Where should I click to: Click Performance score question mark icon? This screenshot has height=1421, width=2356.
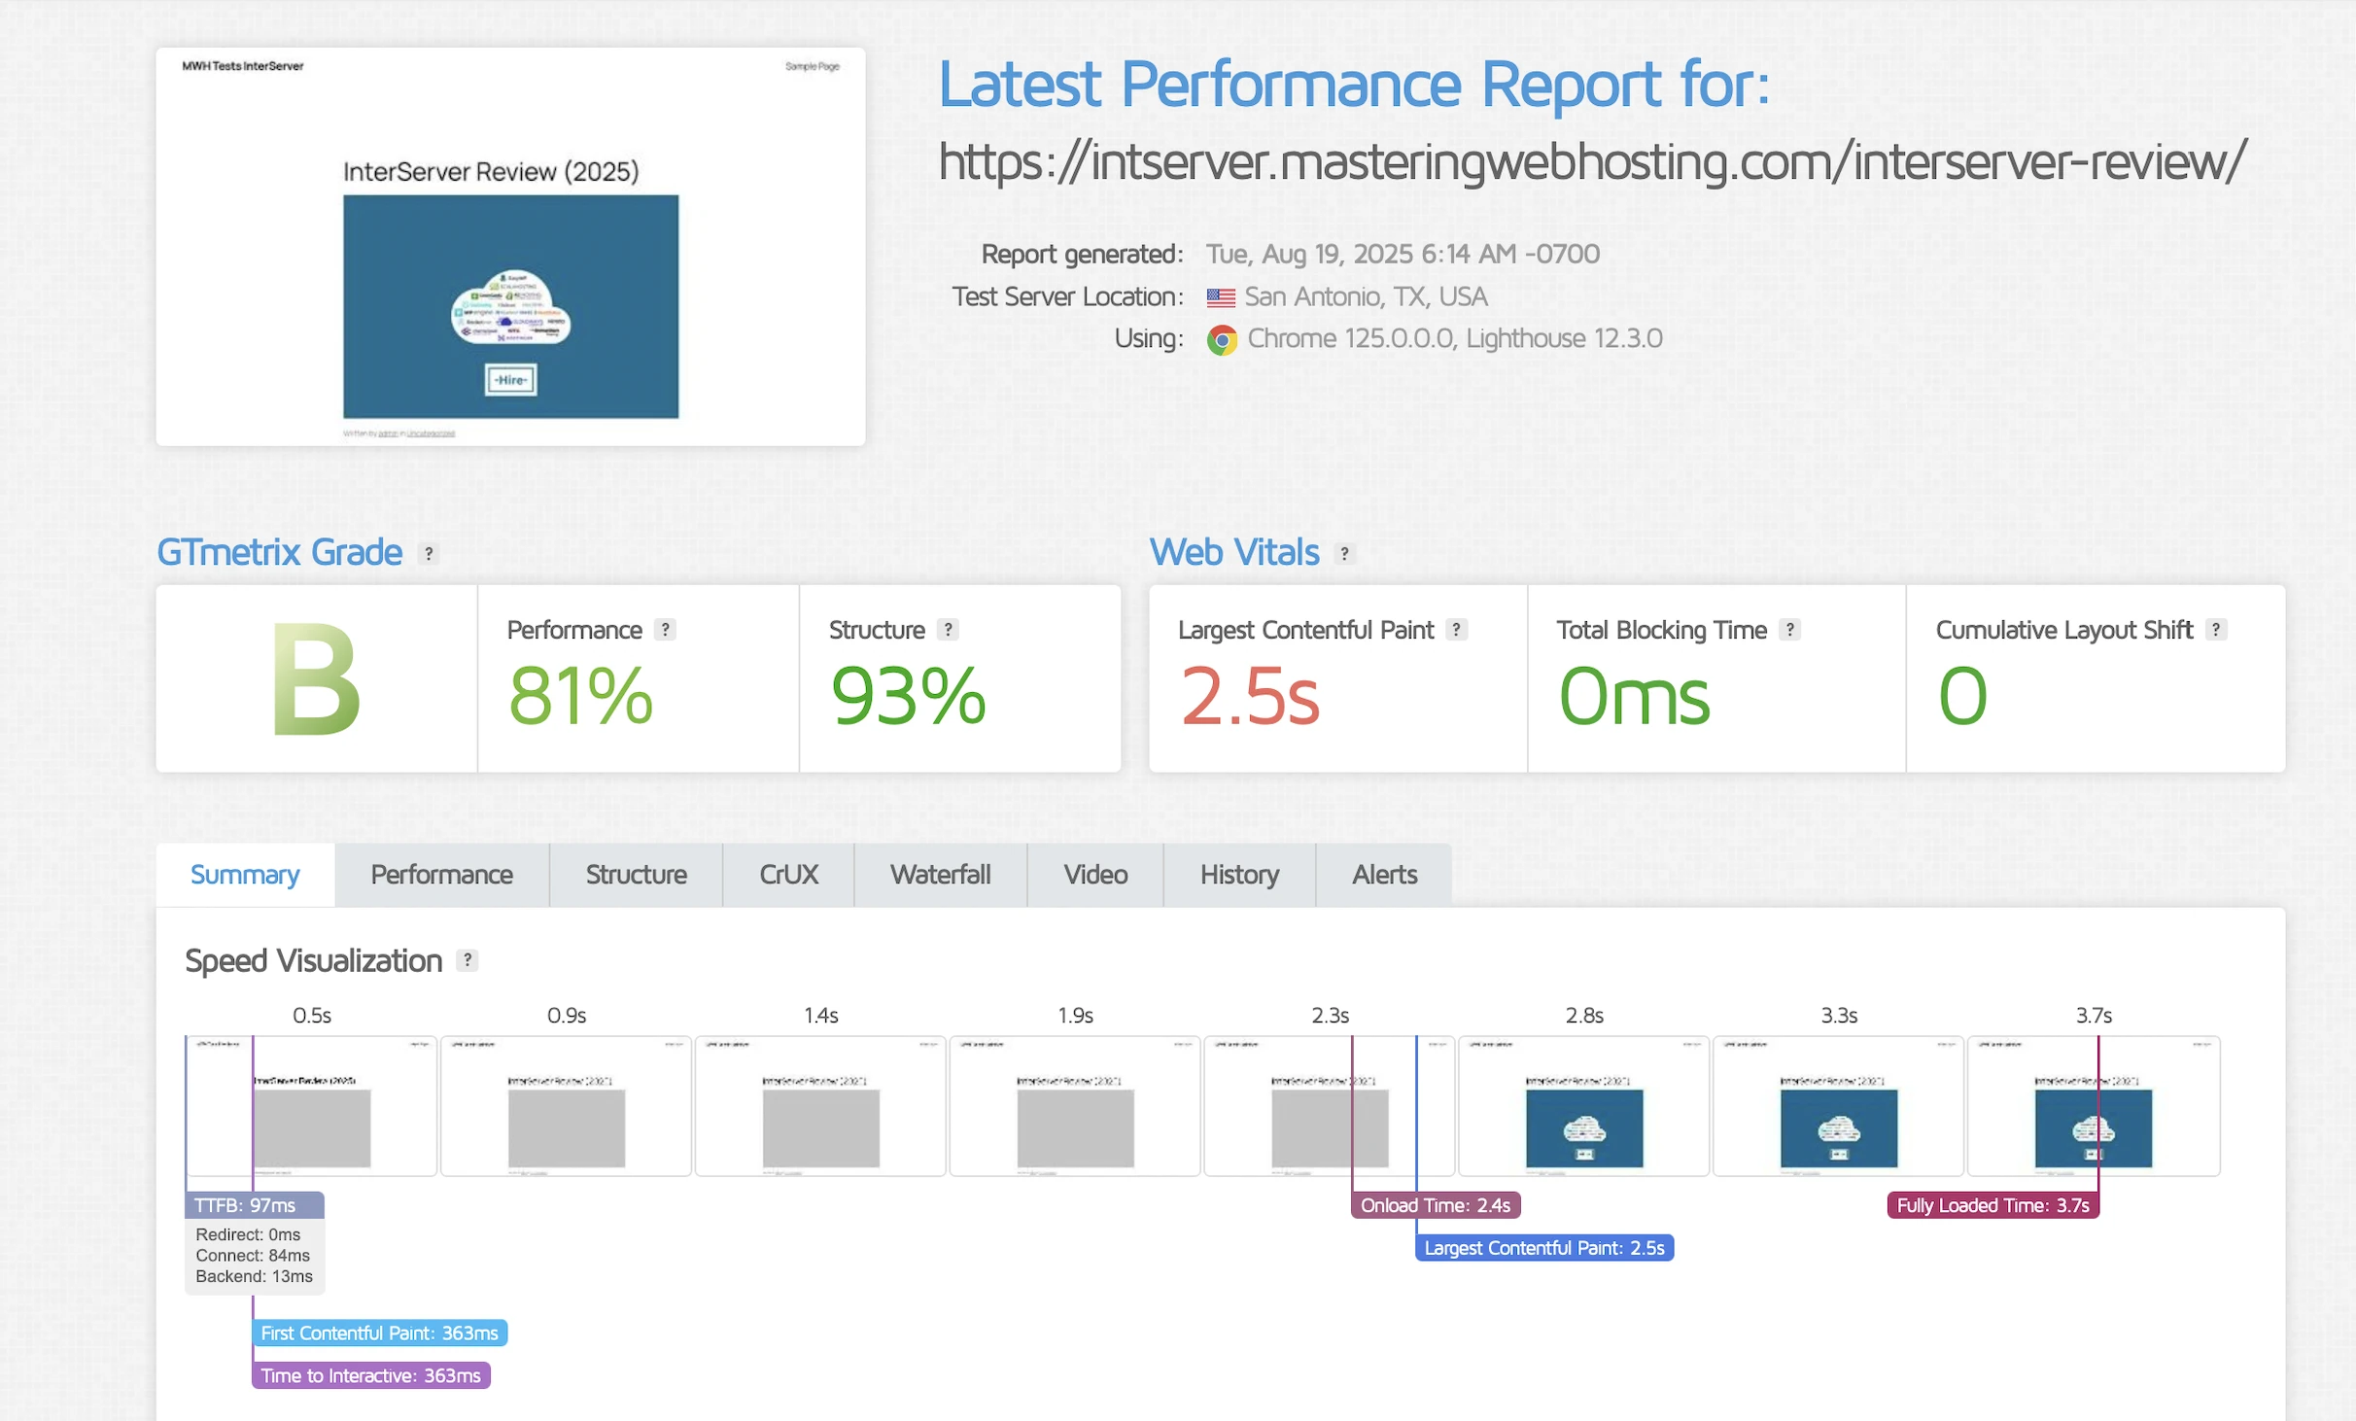click(x=665, y=629)
